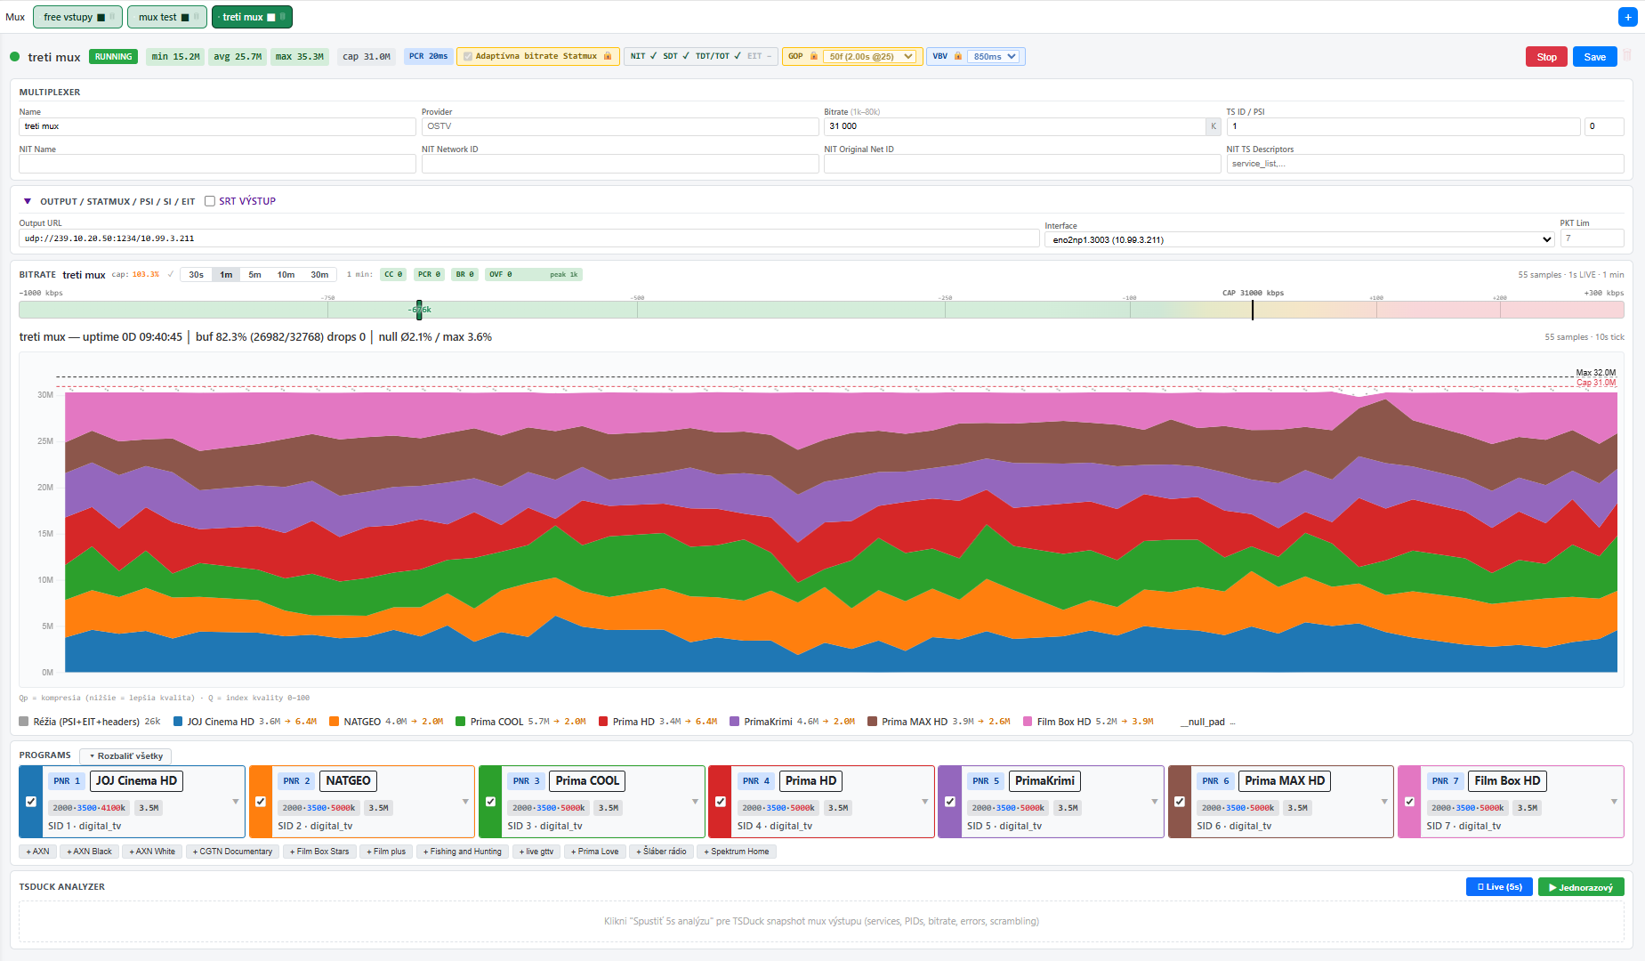Uncheck the Prima HD program checkbox
This screenshot has height=961, width=1645.
[721, 802]
